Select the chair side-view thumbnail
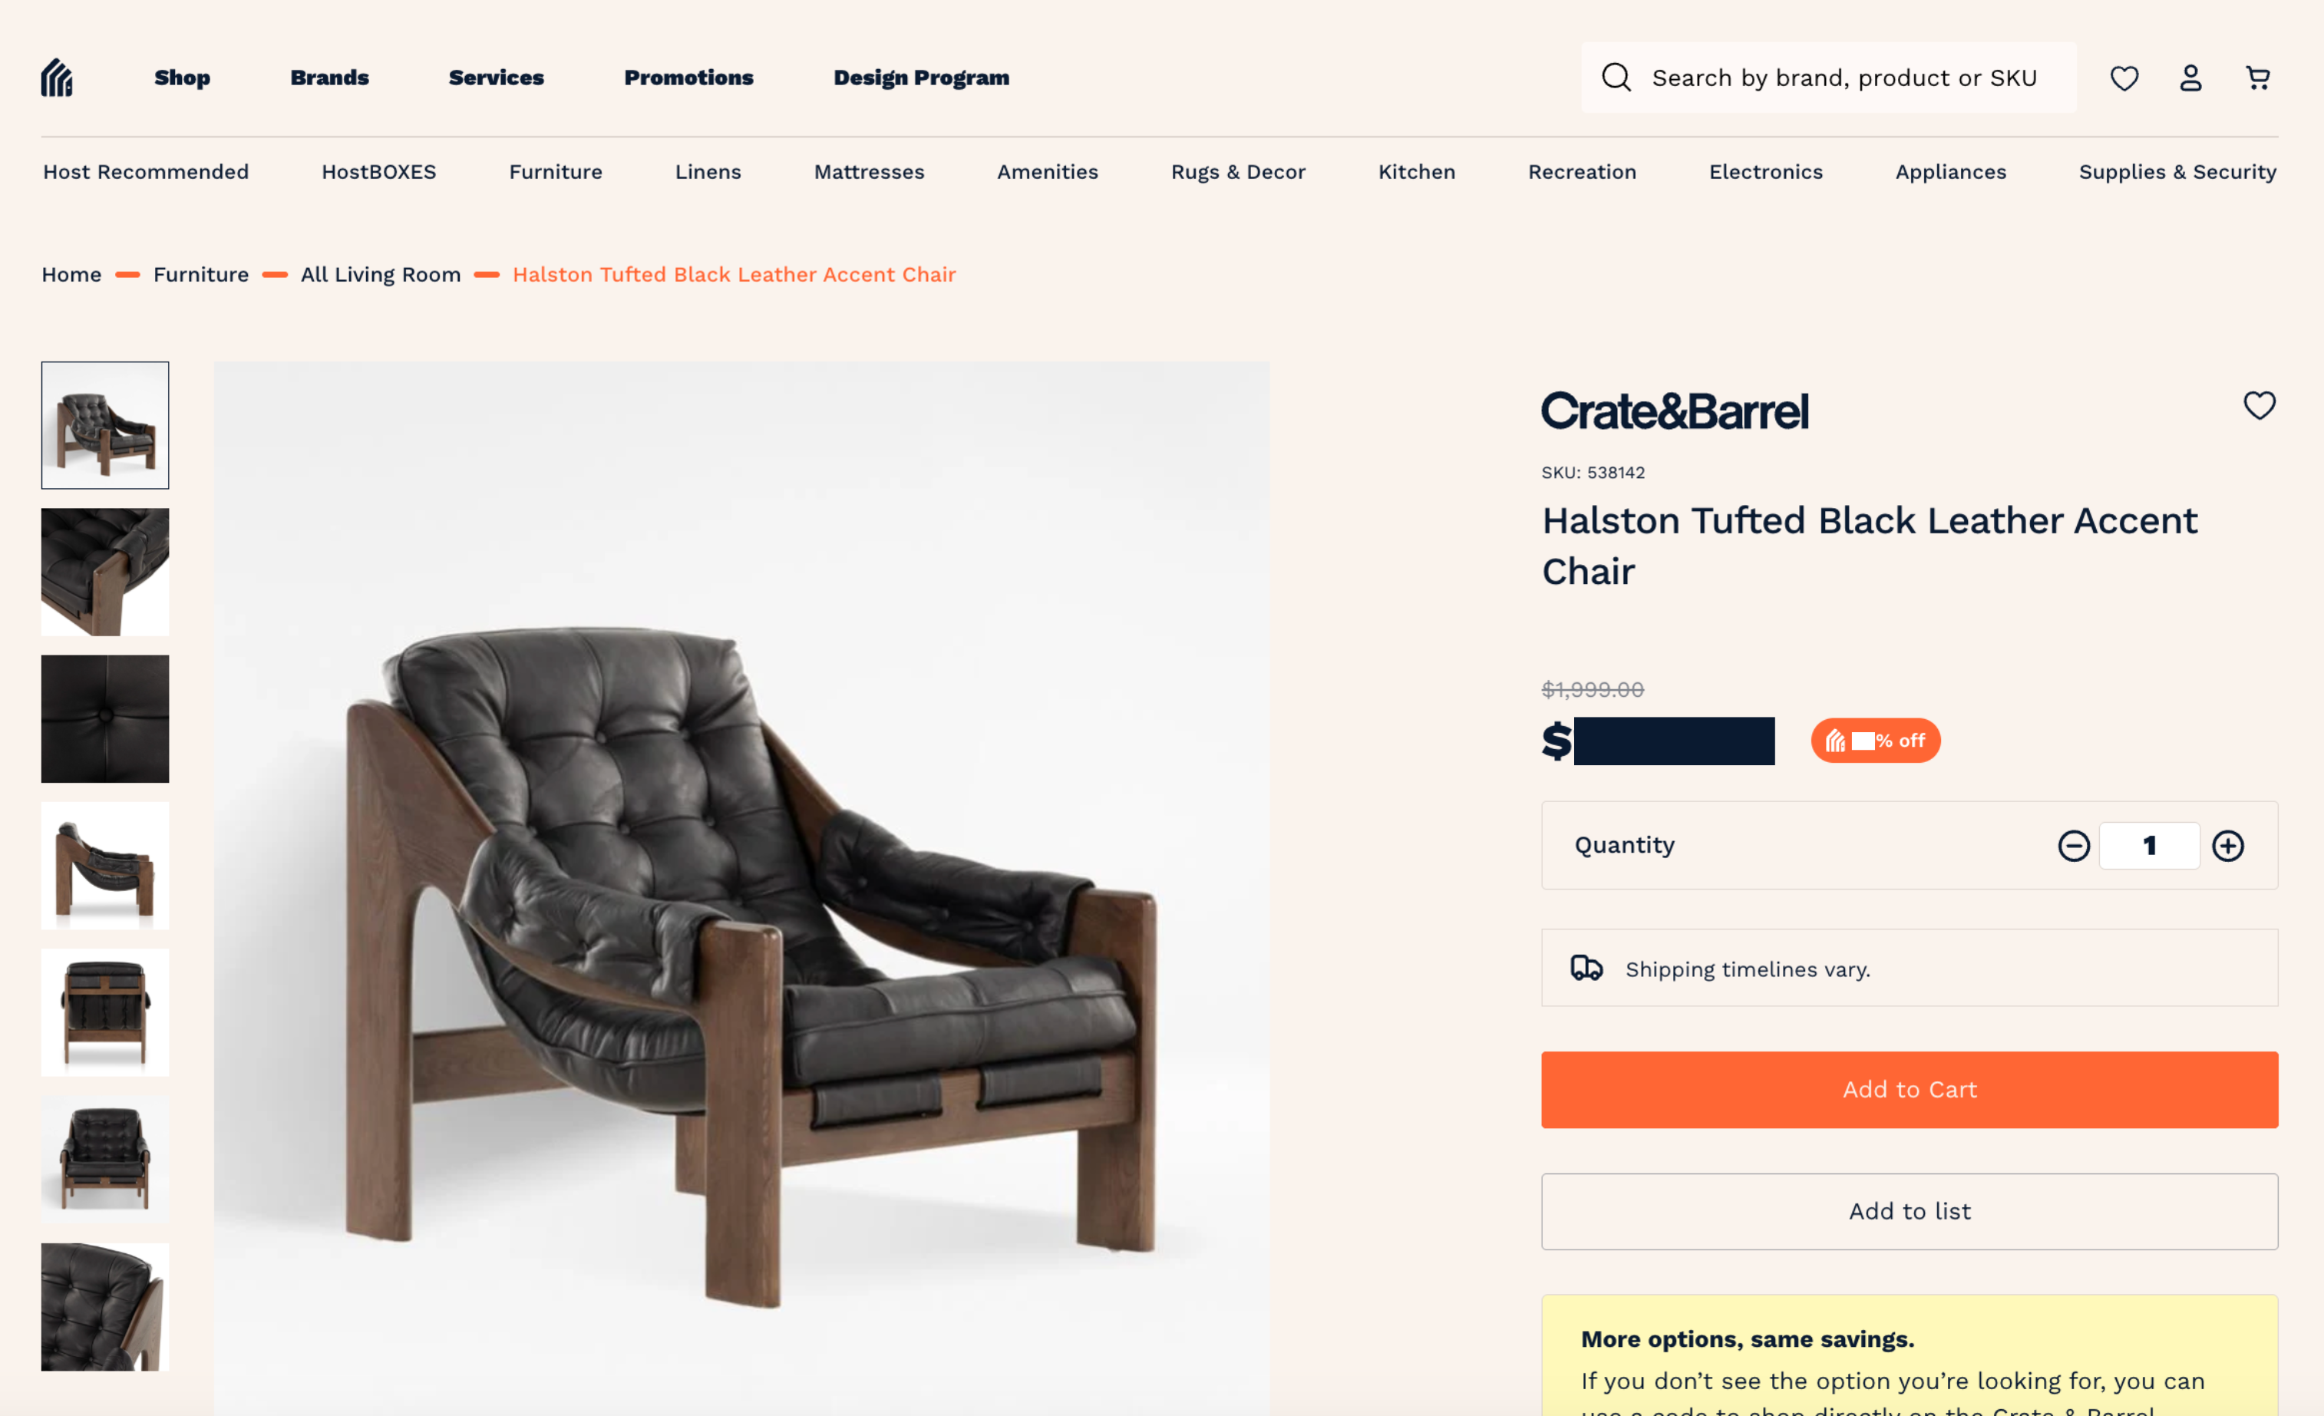The image size is (2324, 1416). point(104,866)
